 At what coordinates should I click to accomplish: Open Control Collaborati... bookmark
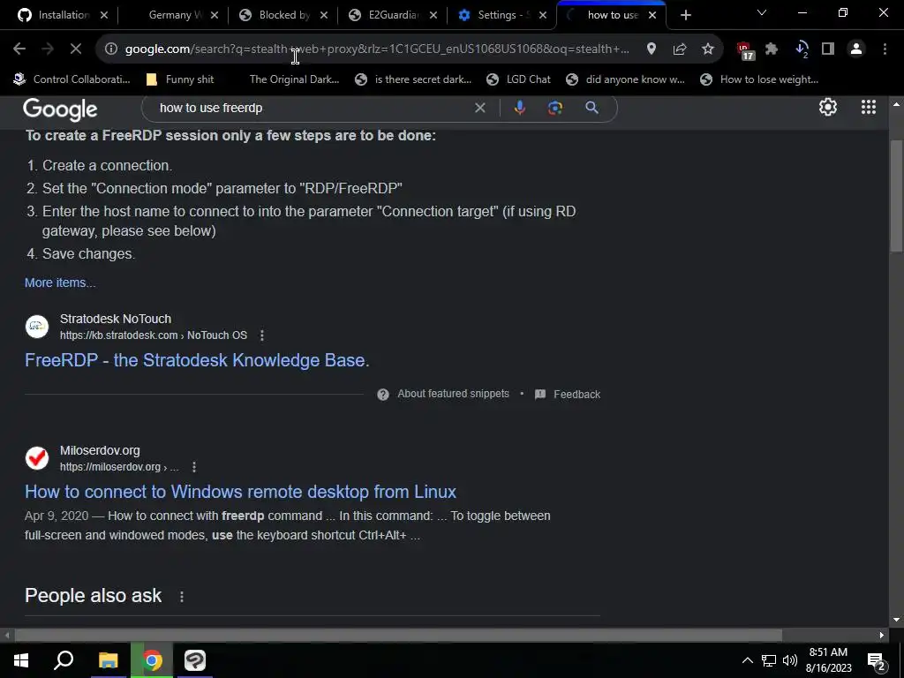(72, 79)
